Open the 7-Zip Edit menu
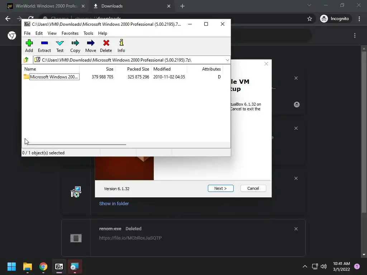The image size is (367, 275). (39, 33)
